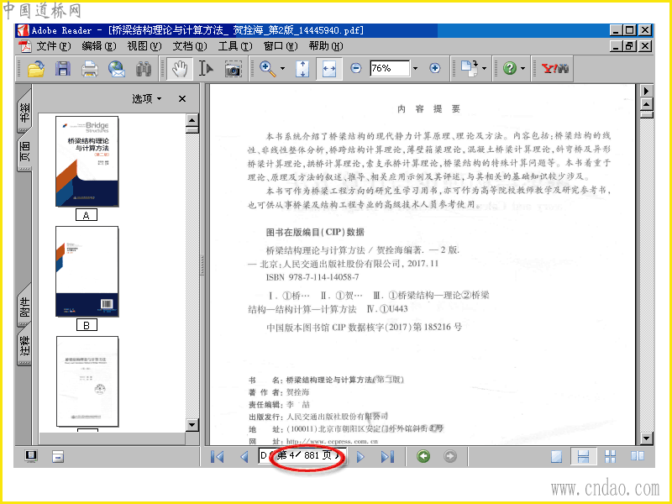Open the 帮助 menu
Image resolution: width=672 pixels, height=504 pixels.
pos(326,46)
